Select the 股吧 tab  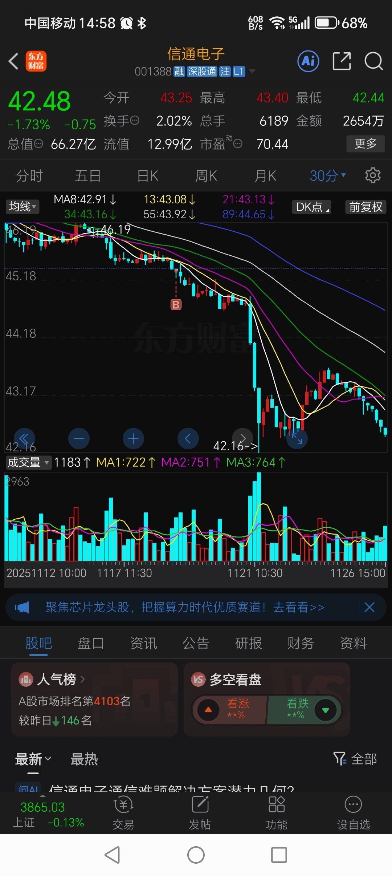coord(39,643)
